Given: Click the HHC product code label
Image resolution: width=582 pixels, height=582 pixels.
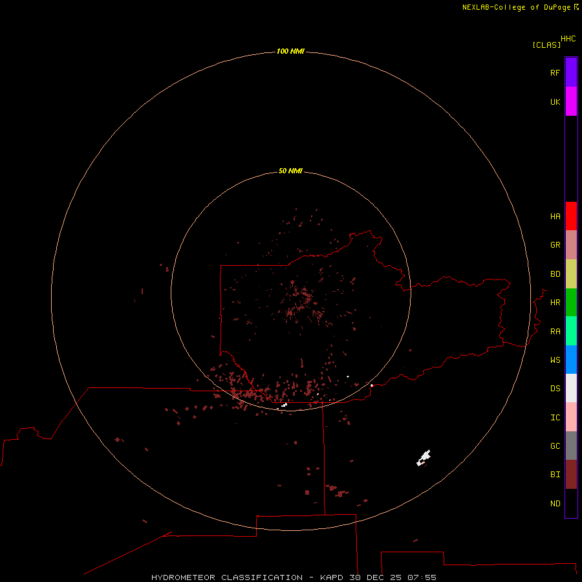Looking at the screenshot, I should [568, 39].
